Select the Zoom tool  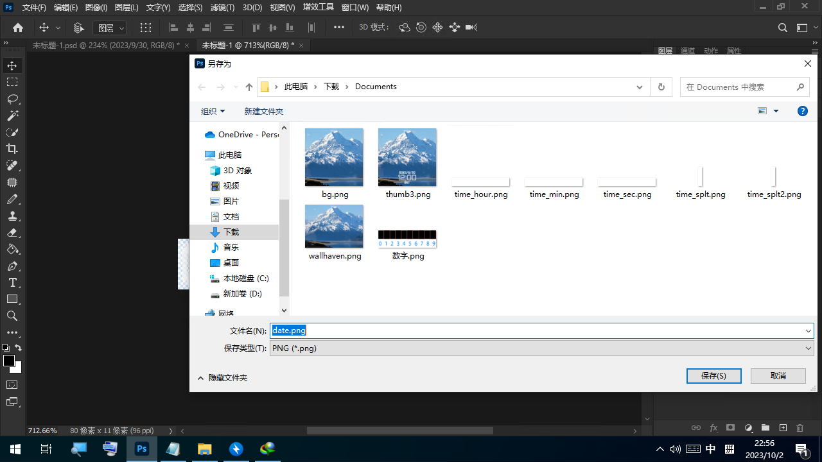pyautogui.click(x=12, y=316)
